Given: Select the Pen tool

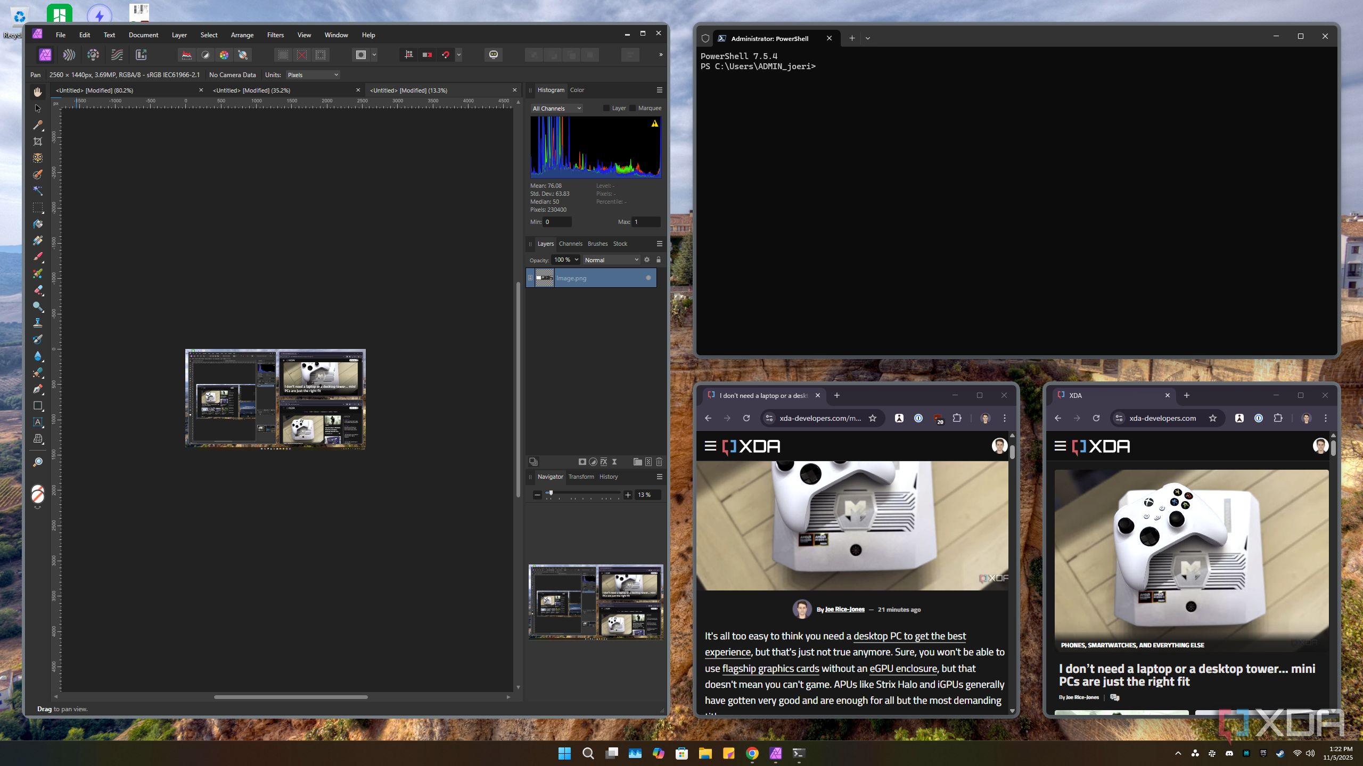Looking at the screenshot, I should 37,389.
